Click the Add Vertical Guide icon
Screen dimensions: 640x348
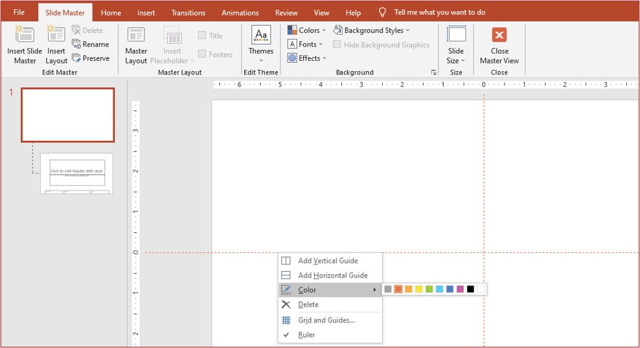(286, 261)
